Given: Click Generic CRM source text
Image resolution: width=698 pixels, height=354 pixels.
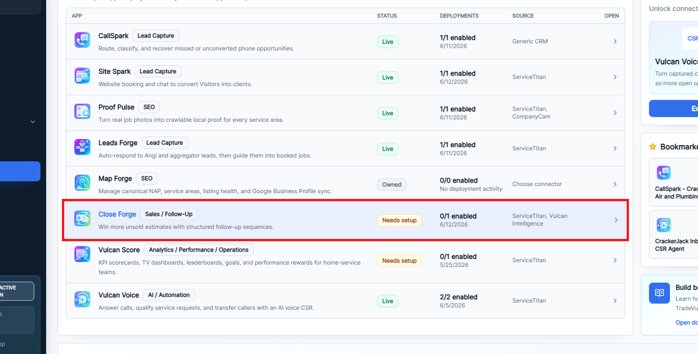Looking at the screenshot, I should [x=530, y=41].
